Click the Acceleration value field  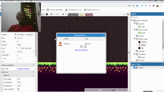[26, 82]
